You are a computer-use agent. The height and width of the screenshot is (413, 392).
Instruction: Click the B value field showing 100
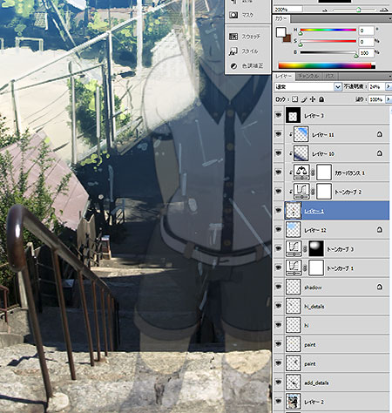[366, 53]
